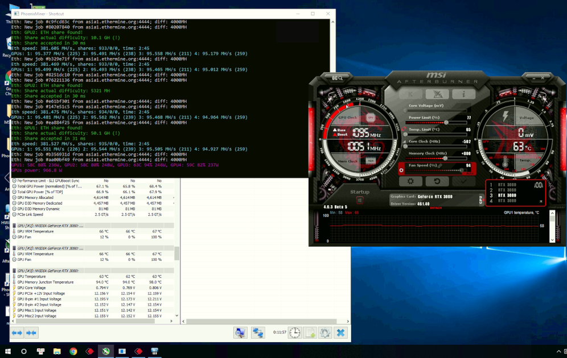Close HWiNFO sensors with blue X button
Viewport: 567px width, 358px height.
coord(340,333)
